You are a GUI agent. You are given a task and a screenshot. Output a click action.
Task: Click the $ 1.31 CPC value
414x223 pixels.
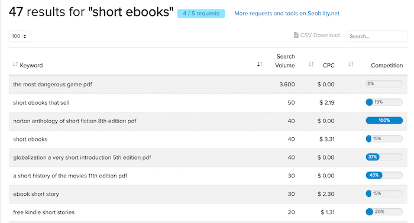click(x=328, y=212)
